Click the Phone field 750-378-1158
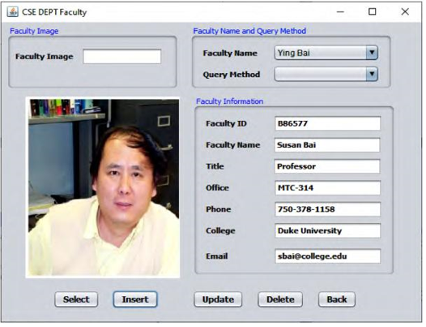 click(327, 209)
